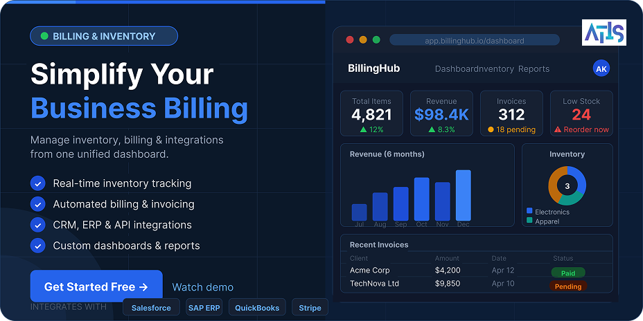Click the Custom dashboards & reports checkmark
The image size is (643, 321).
click(x=37, y=246)
